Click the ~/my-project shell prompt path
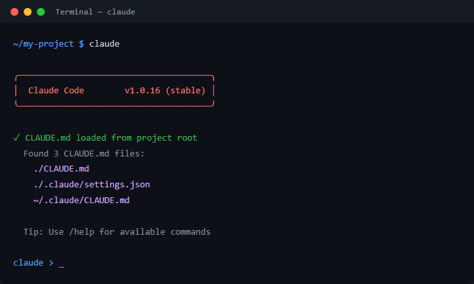The width and height of the screenshot is (474, 284). [43, 44]
